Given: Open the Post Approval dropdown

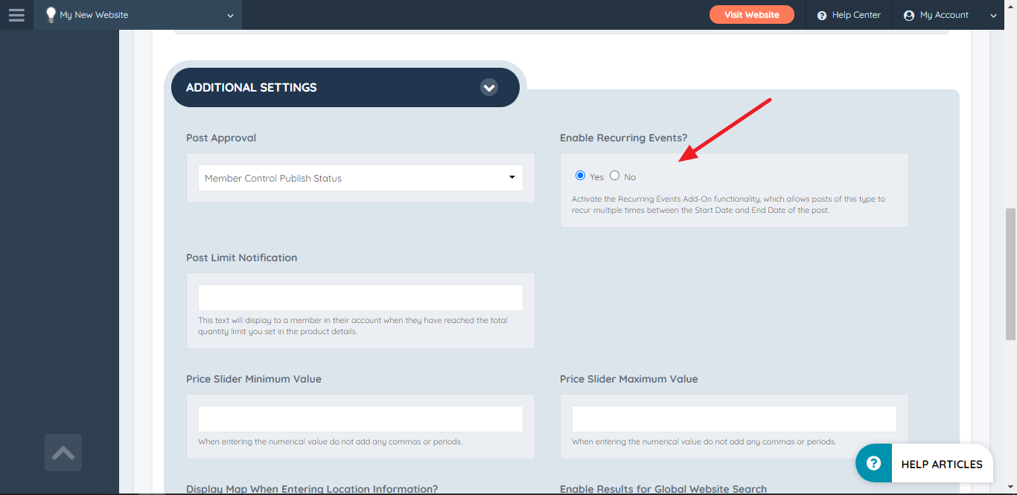Looking at the screenshot, I should [x=360, y=178].
